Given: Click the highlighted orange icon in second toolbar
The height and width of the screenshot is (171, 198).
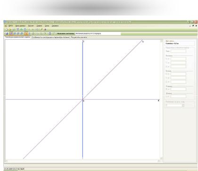Looking at the screenshot, I should 26,33.
